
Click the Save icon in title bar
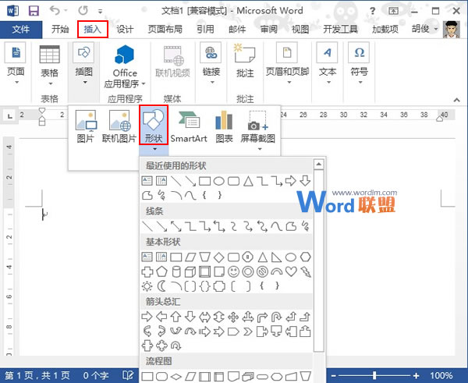tap(34, 11)
